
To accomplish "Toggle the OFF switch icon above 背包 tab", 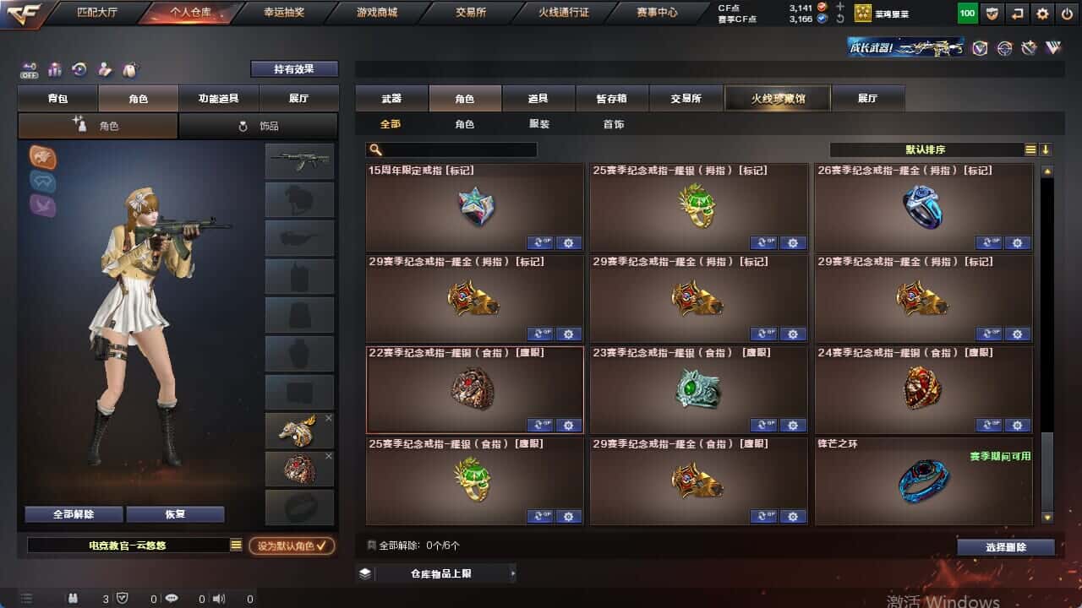I will coord(30,70).
